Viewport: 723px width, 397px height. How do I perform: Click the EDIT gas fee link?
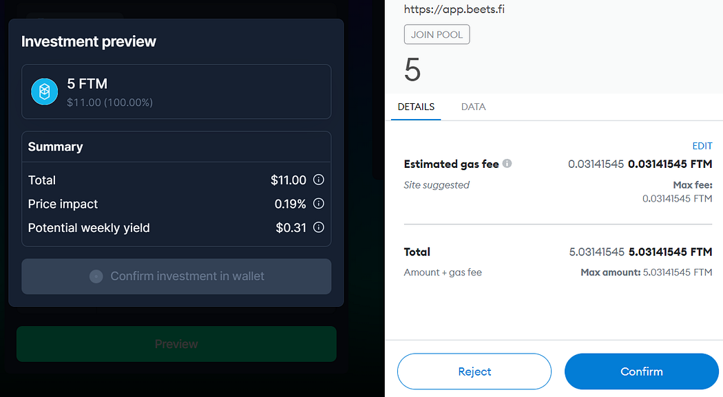tap(702, 146)
